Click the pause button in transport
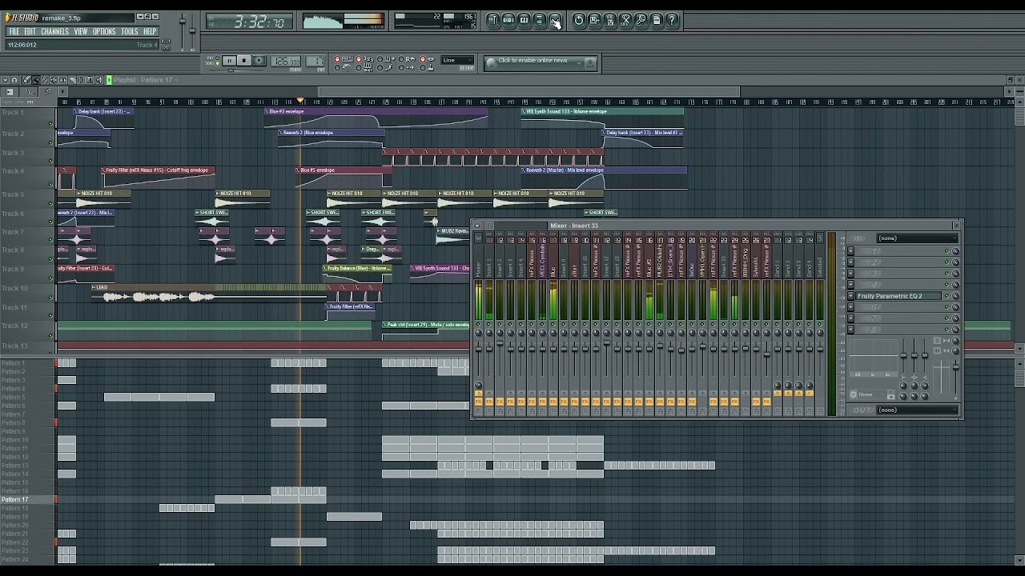The width and height of the screenshot is (1025, 576). [x=230, y=61]
